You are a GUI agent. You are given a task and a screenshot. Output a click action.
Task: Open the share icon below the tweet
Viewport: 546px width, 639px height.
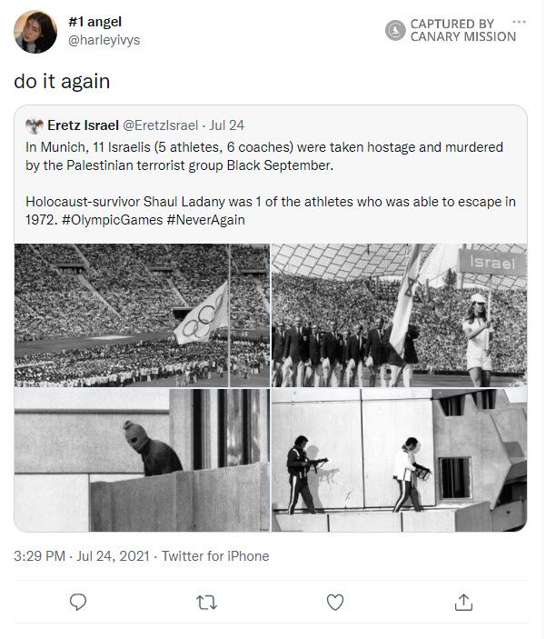[463, 602]
